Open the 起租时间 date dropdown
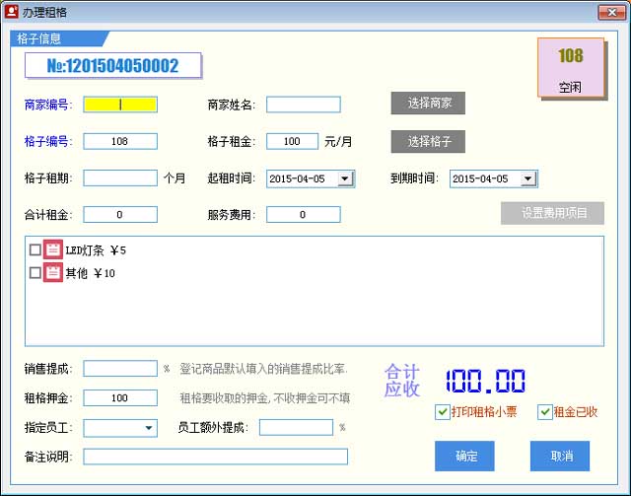This screenshot has height=496, width=631. pos(345,178)
